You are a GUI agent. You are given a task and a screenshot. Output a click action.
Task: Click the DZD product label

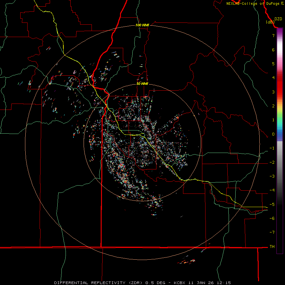click(x=278, y=19)
